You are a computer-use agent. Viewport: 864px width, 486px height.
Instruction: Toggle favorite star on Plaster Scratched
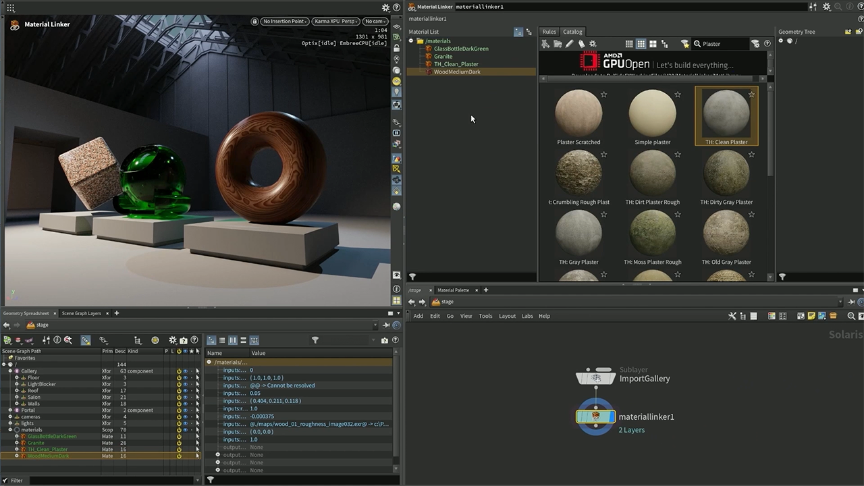603,94
